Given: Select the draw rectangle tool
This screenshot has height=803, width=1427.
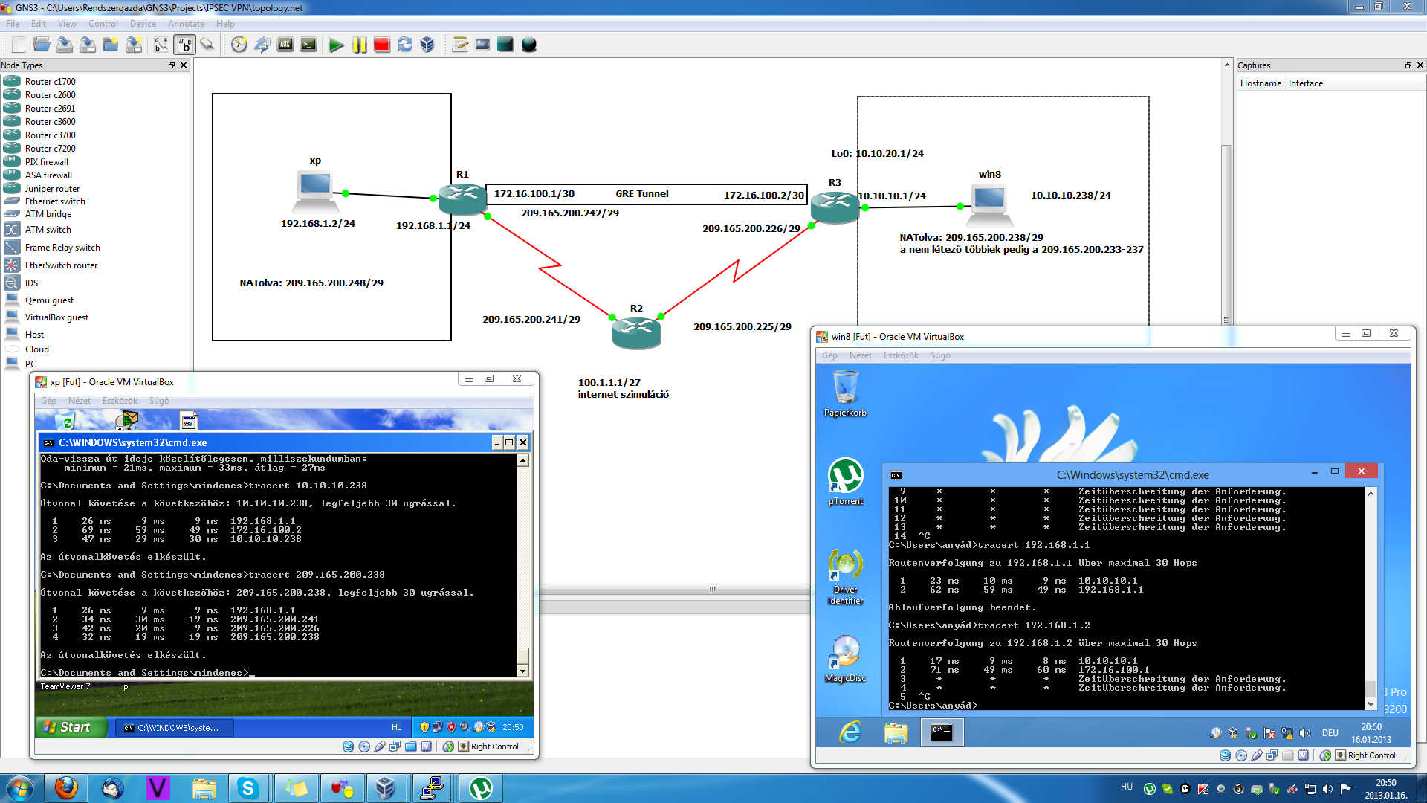Looking at the screenshot, I should [505, 45].
